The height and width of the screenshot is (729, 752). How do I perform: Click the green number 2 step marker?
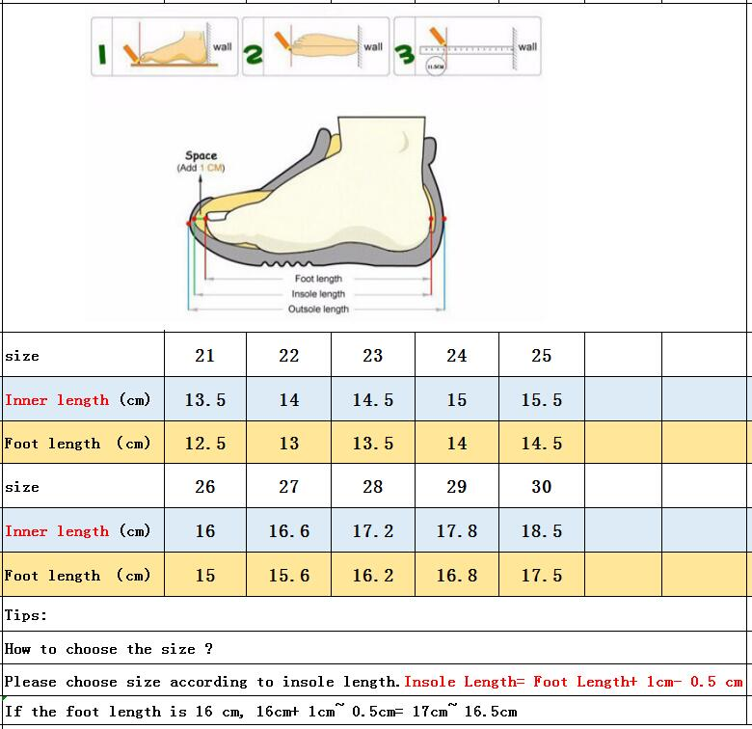point(254,56)
